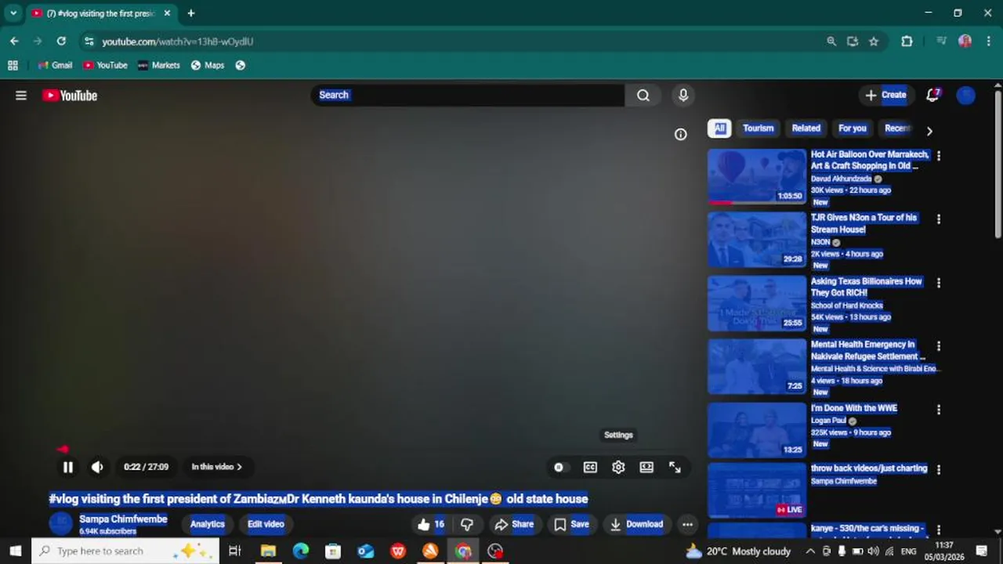Click the Create button
This screenshot has width=1003, height=564.
(x=885, y=95)
